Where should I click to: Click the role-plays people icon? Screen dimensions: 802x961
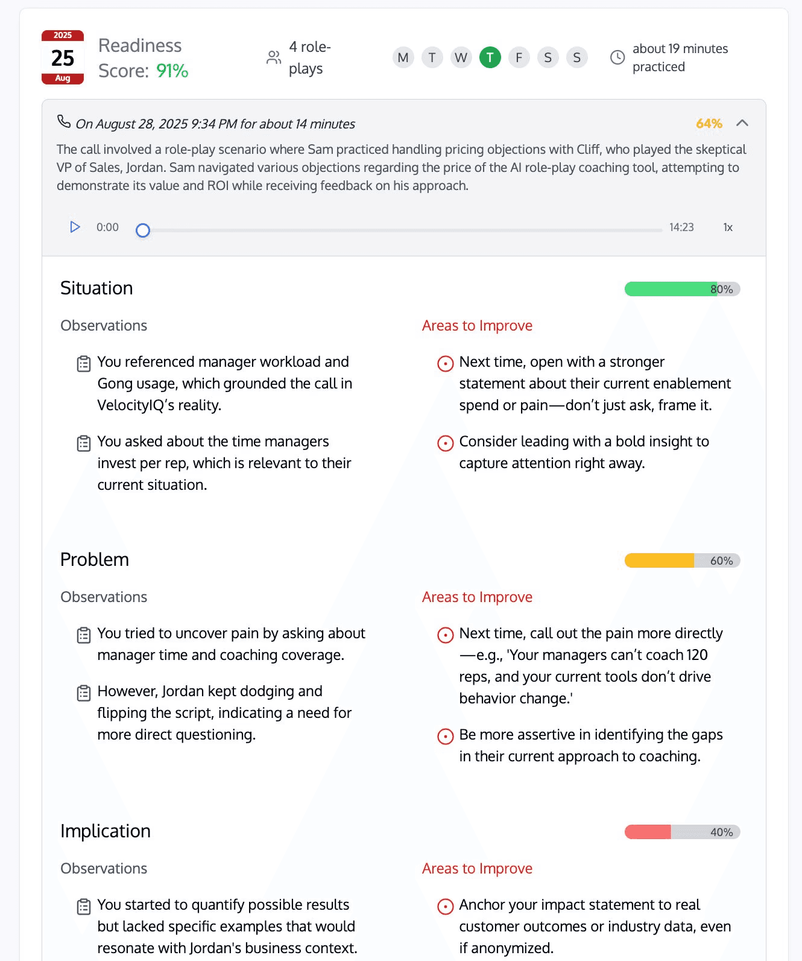274,57
